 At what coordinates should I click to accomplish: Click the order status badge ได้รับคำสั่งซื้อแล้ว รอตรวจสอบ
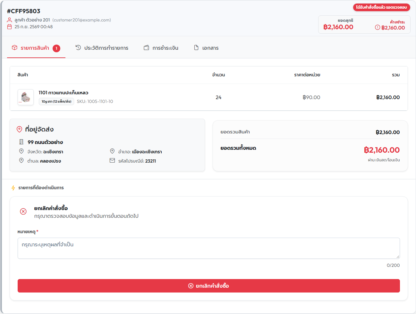click(x=381, y=7)
